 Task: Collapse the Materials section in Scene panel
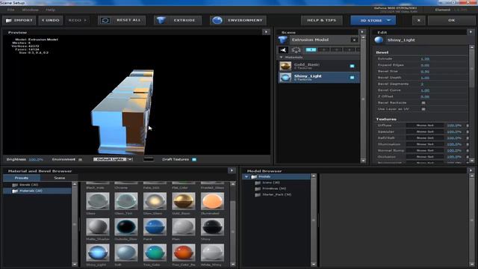point(281,58)
